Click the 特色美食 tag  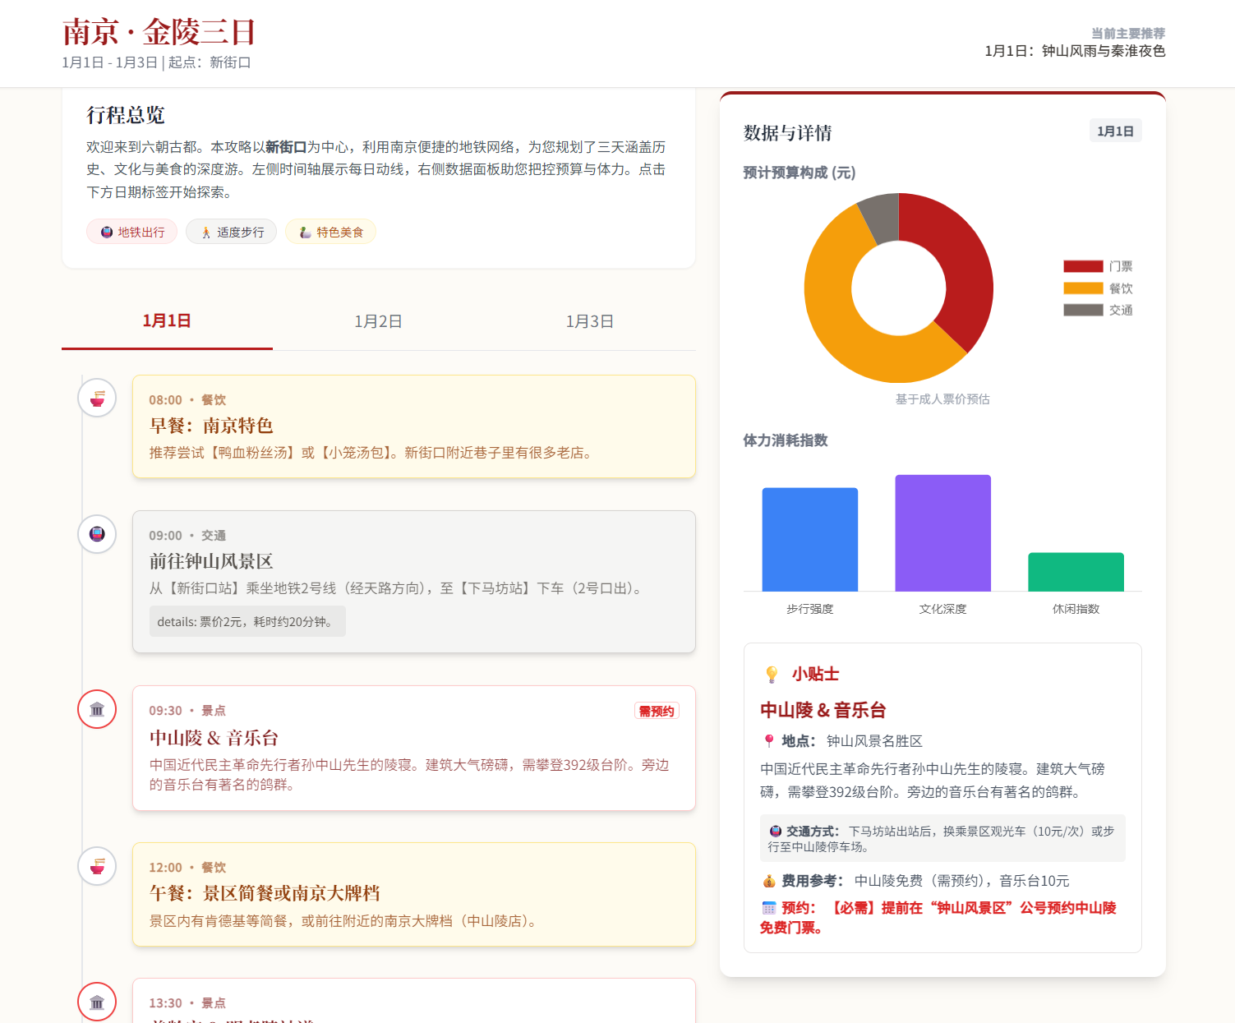point(330,233)
